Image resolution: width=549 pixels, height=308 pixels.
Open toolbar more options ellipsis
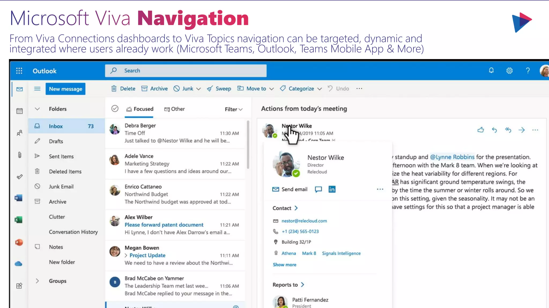[x=359, y=88]
